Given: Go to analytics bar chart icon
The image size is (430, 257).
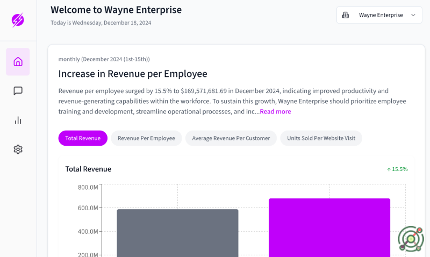Looking at the screenshot, I should 18,120.
